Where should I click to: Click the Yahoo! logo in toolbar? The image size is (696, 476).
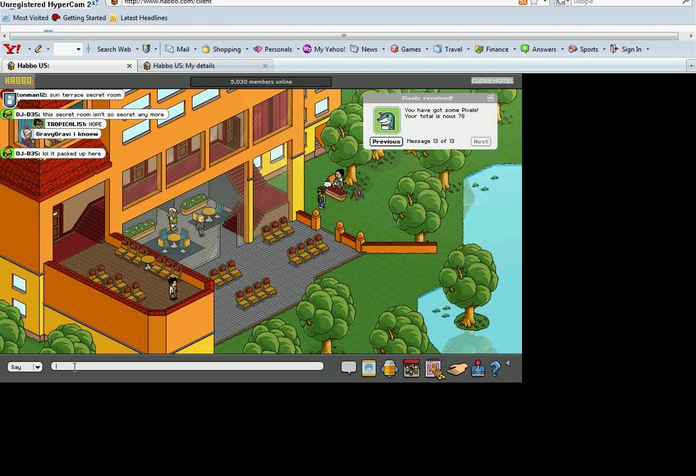pyautogui.click(x=12, y=49)
